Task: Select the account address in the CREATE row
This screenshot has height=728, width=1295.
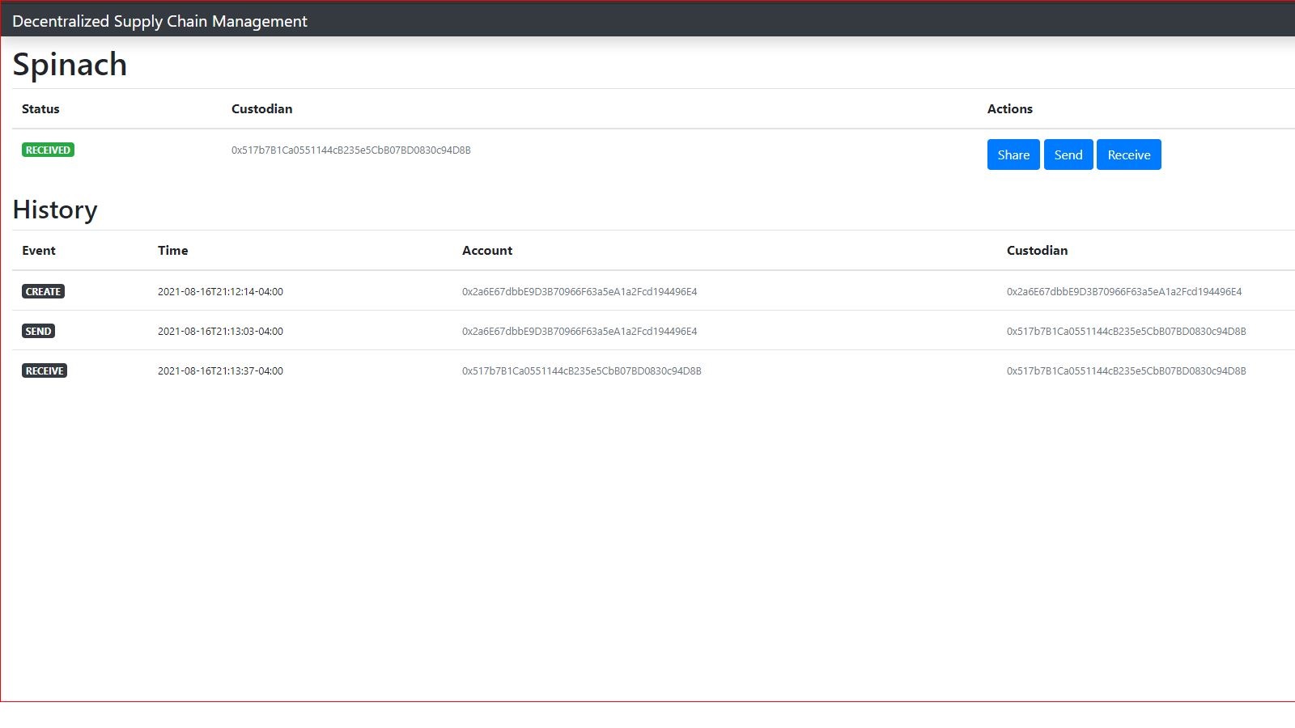Action: click(580, 291)
